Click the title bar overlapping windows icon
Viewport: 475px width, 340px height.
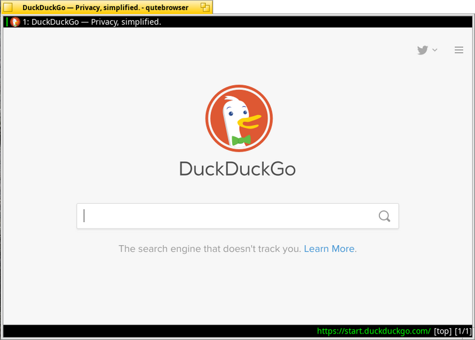pos(205,7)
